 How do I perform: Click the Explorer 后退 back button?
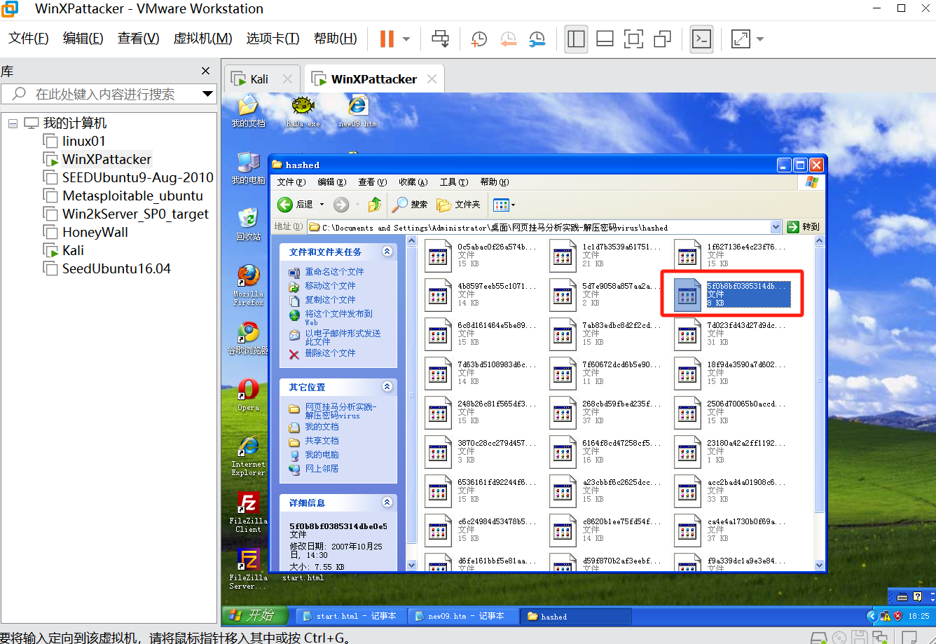coord(295,205)
